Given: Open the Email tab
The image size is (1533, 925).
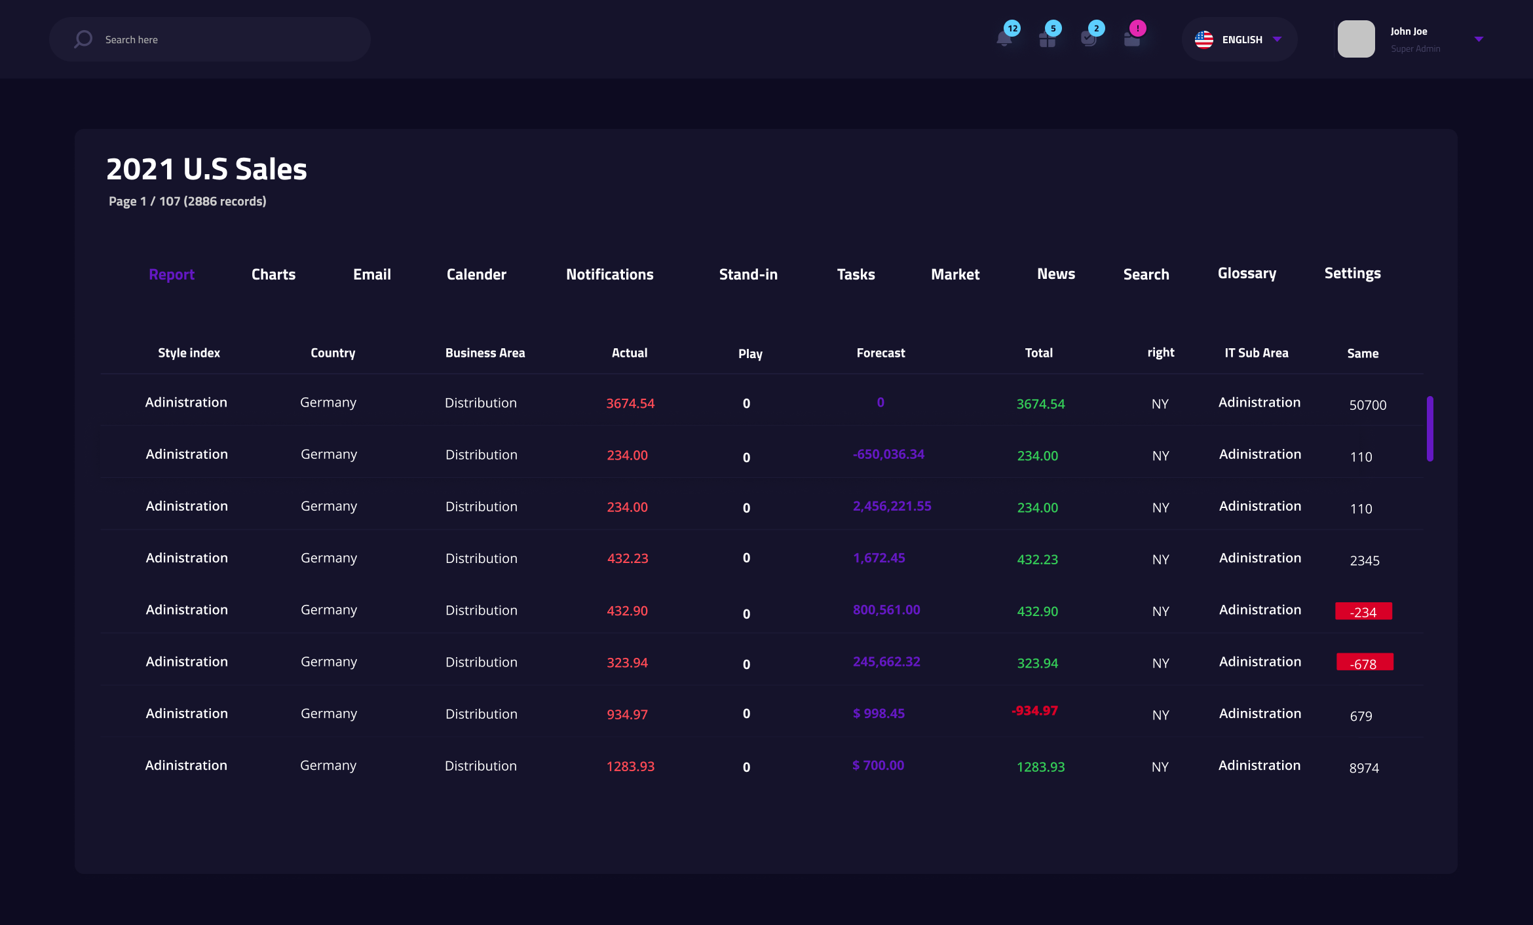Looking at the screenshot, I should tap(371, 274).
